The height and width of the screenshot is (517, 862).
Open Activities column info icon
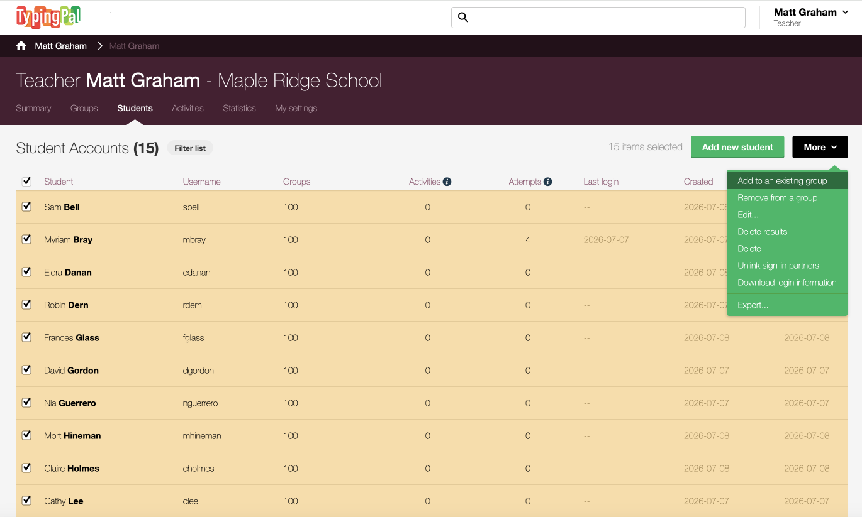pos(447,182)
